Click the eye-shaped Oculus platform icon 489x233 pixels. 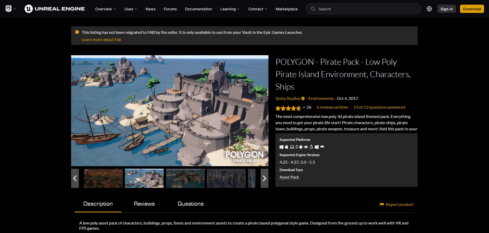[306, 147]
